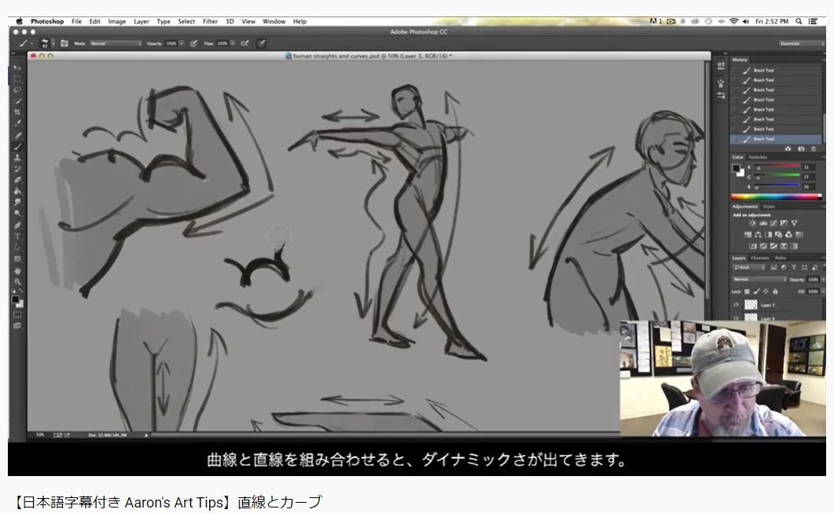Toggle lock all for the layer
Screen dimensions: 834x513
coord(775,291)
